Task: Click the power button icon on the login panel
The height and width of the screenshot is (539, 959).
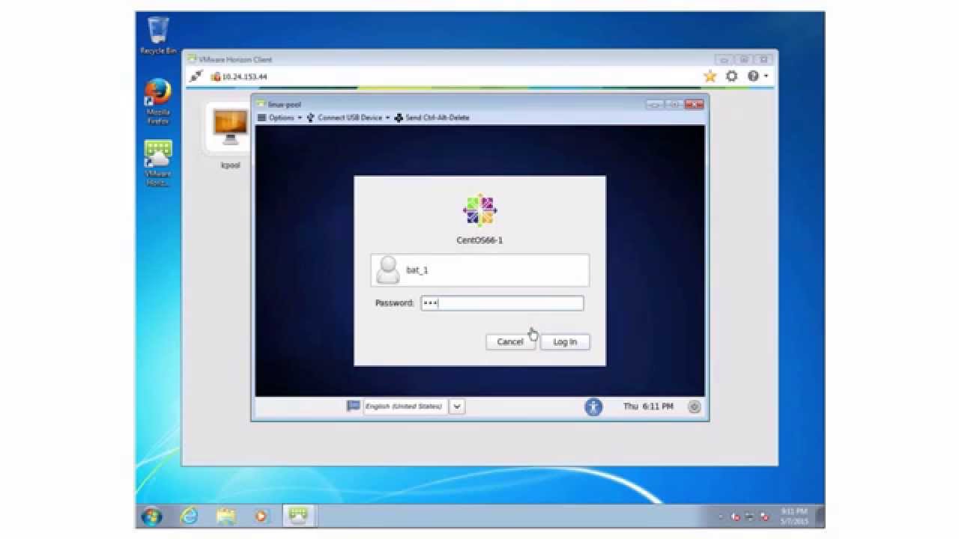Action: tap(695, 407)
